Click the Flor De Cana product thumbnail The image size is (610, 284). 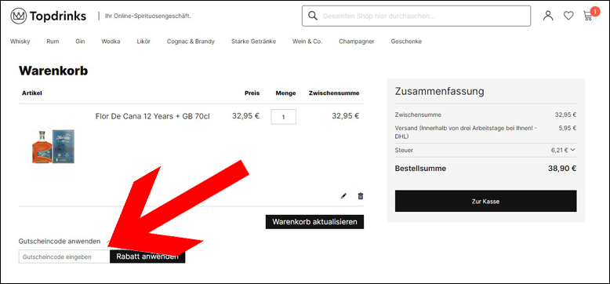53,146
